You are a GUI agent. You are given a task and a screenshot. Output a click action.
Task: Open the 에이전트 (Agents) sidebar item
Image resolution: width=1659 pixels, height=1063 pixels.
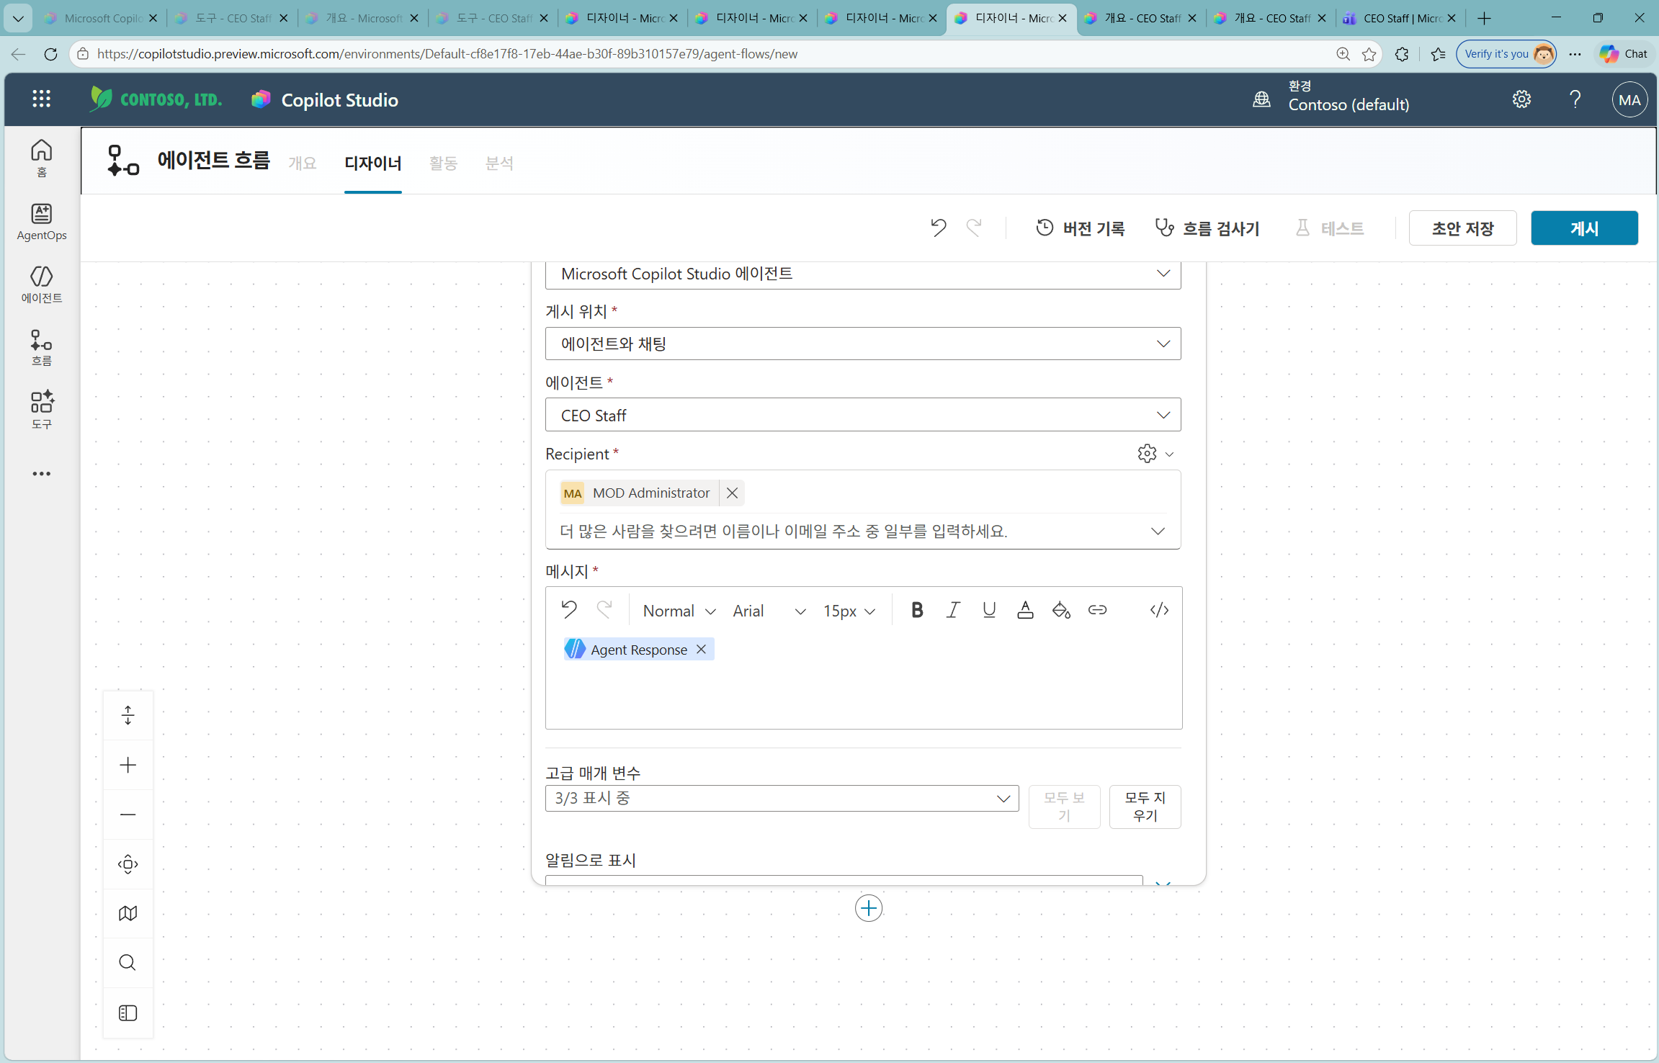pyautogui.click(x=42, y=284)
